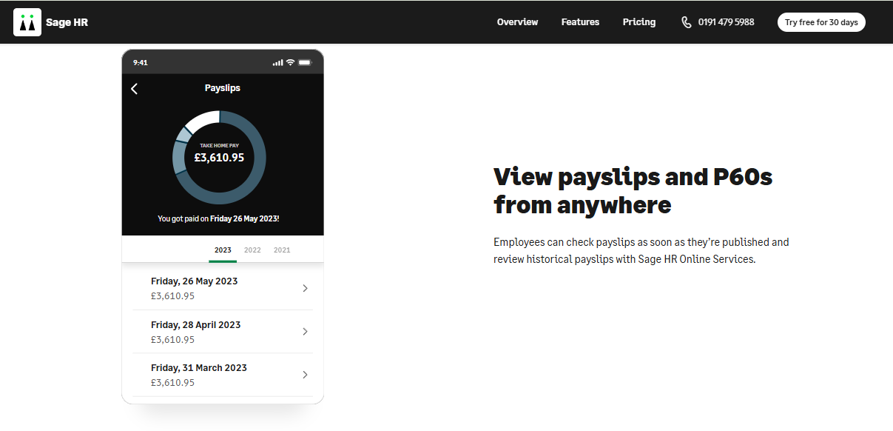
Task: Click the Payslips screen title
Action: point(223,88)
